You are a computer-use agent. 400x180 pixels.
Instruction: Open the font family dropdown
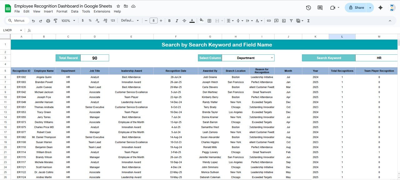point(130,21)
